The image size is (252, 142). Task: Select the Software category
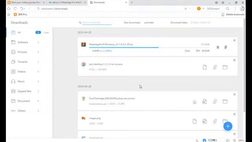23,42
